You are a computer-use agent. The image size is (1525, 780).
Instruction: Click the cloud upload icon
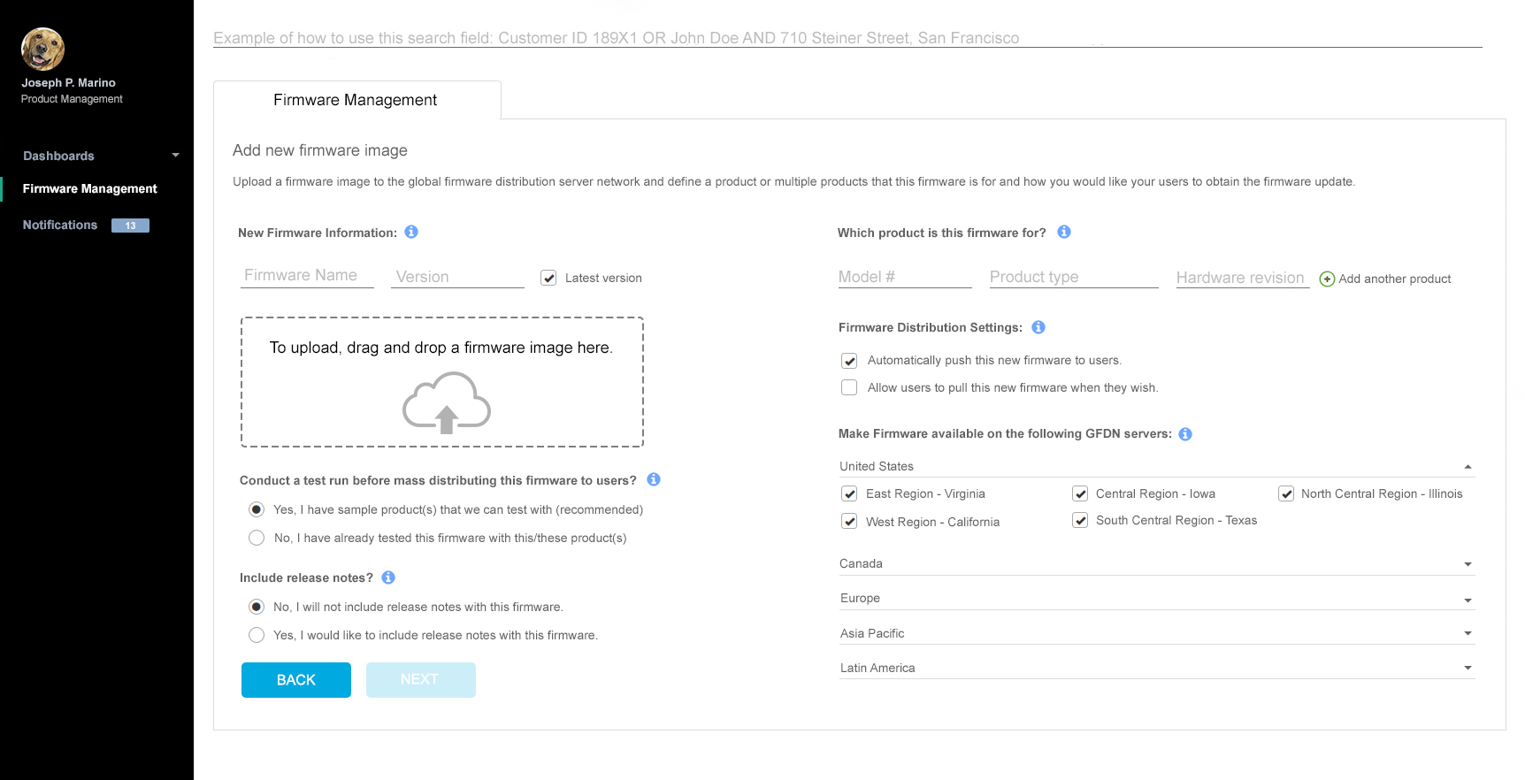[447, 402]
